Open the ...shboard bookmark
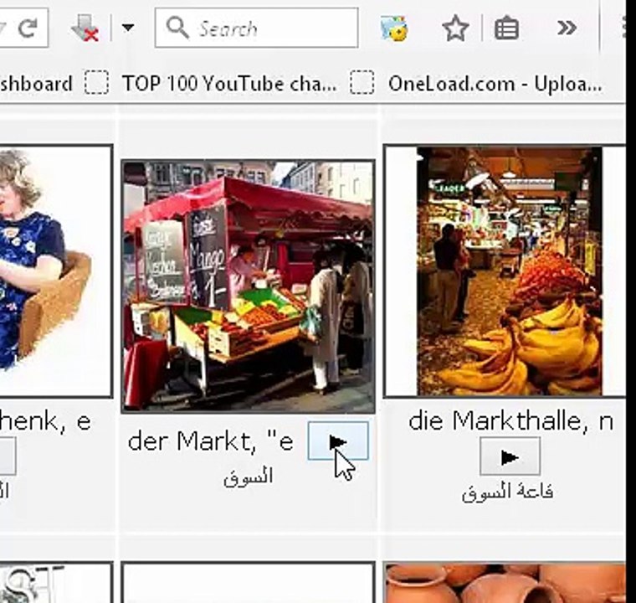 (36, 84)
